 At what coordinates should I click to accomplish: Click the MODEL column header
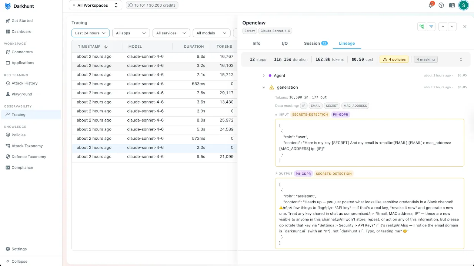(135, 47)
